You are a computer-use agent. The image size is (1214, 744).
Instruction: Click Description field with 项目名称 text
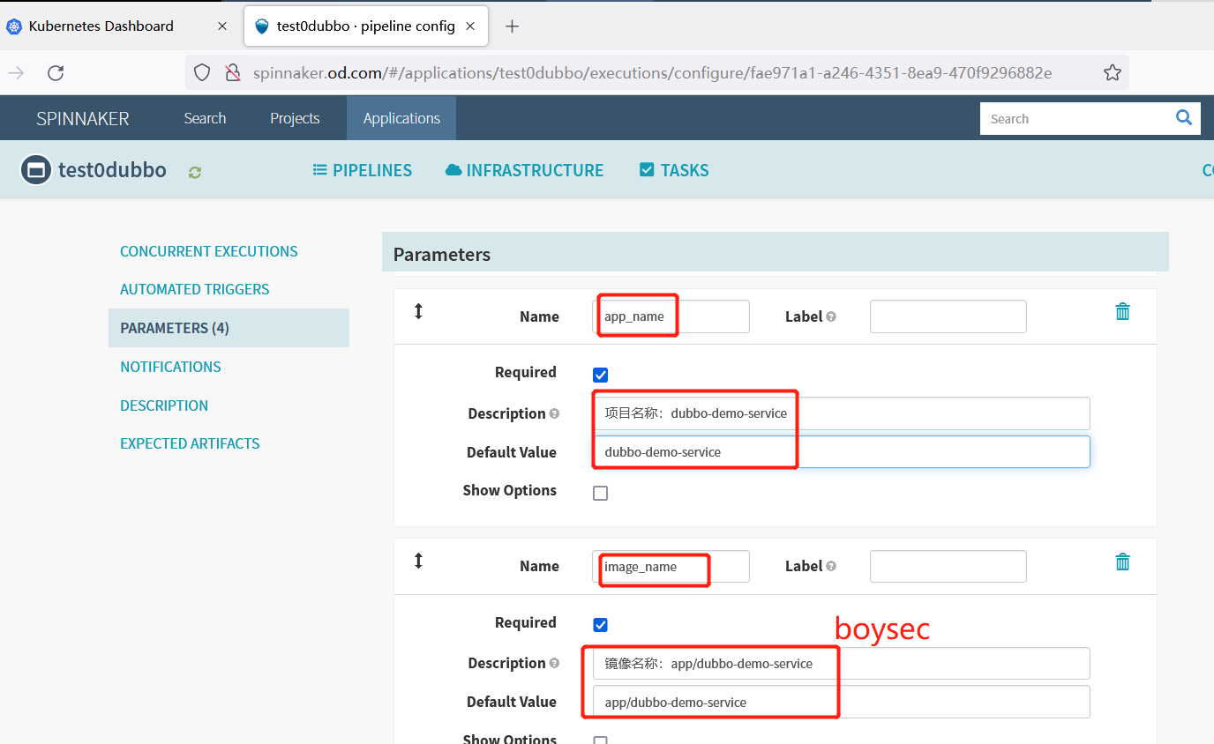[x=842, y=413]
